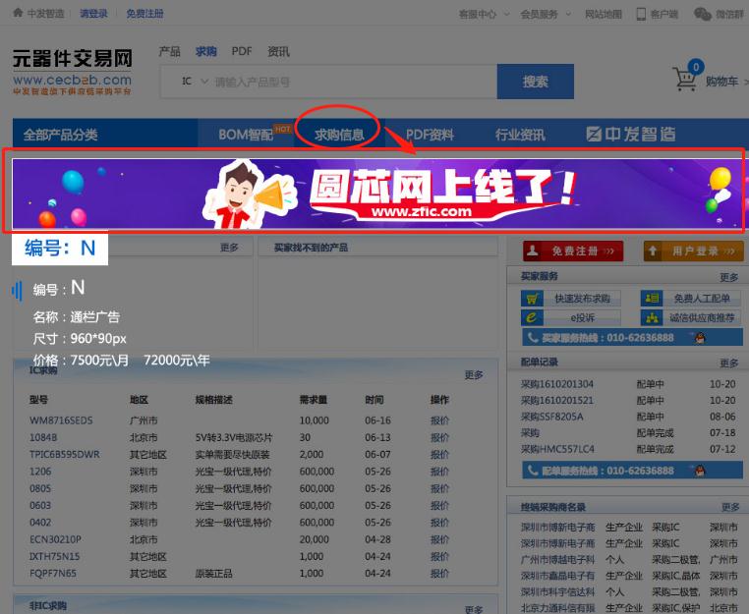
Task: Open the TPIC6B595DWR model link
Action: point(65,455)
